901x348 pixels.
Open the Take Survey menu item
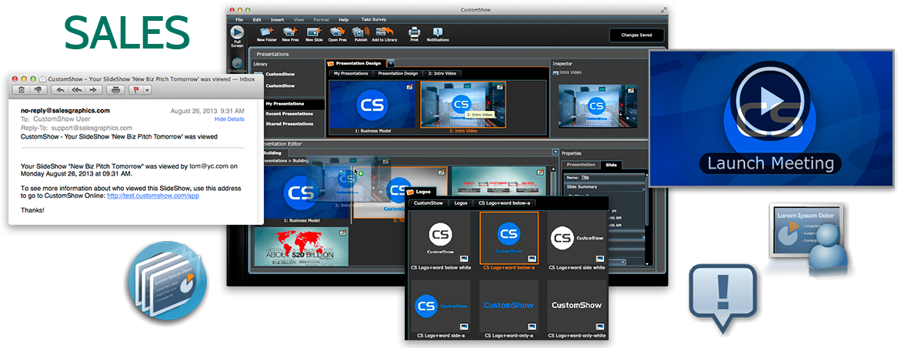coord(373,19)
